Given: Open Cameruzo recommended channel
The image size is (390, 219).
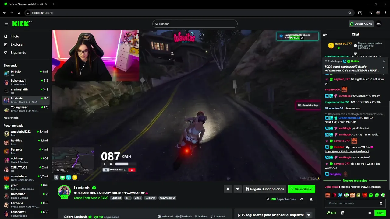Looking at the screenshot, I should click(26, 196).
